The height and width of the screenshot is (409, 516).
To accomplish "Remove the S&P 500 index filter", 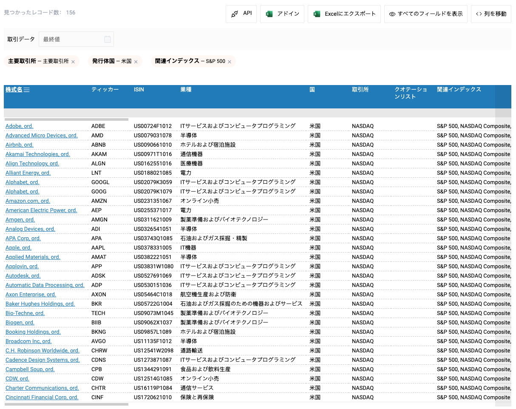I will point(229,61).
